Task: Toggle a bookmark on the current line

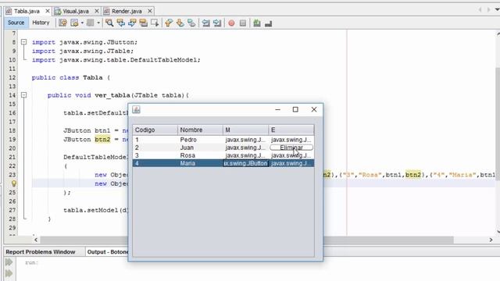Action: pyautogui.click(x=191, y=23)
